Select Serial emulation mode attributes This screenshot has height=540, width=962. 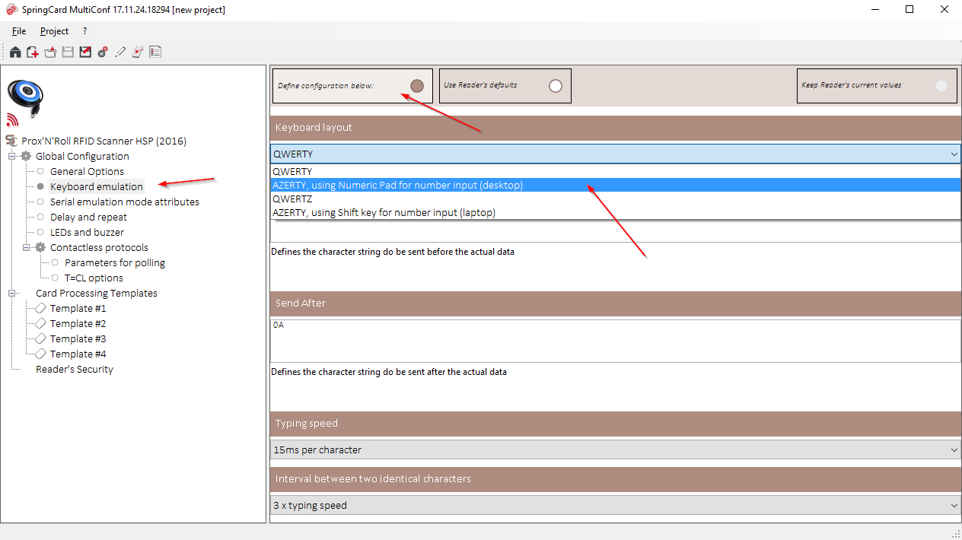click(125, 202)
